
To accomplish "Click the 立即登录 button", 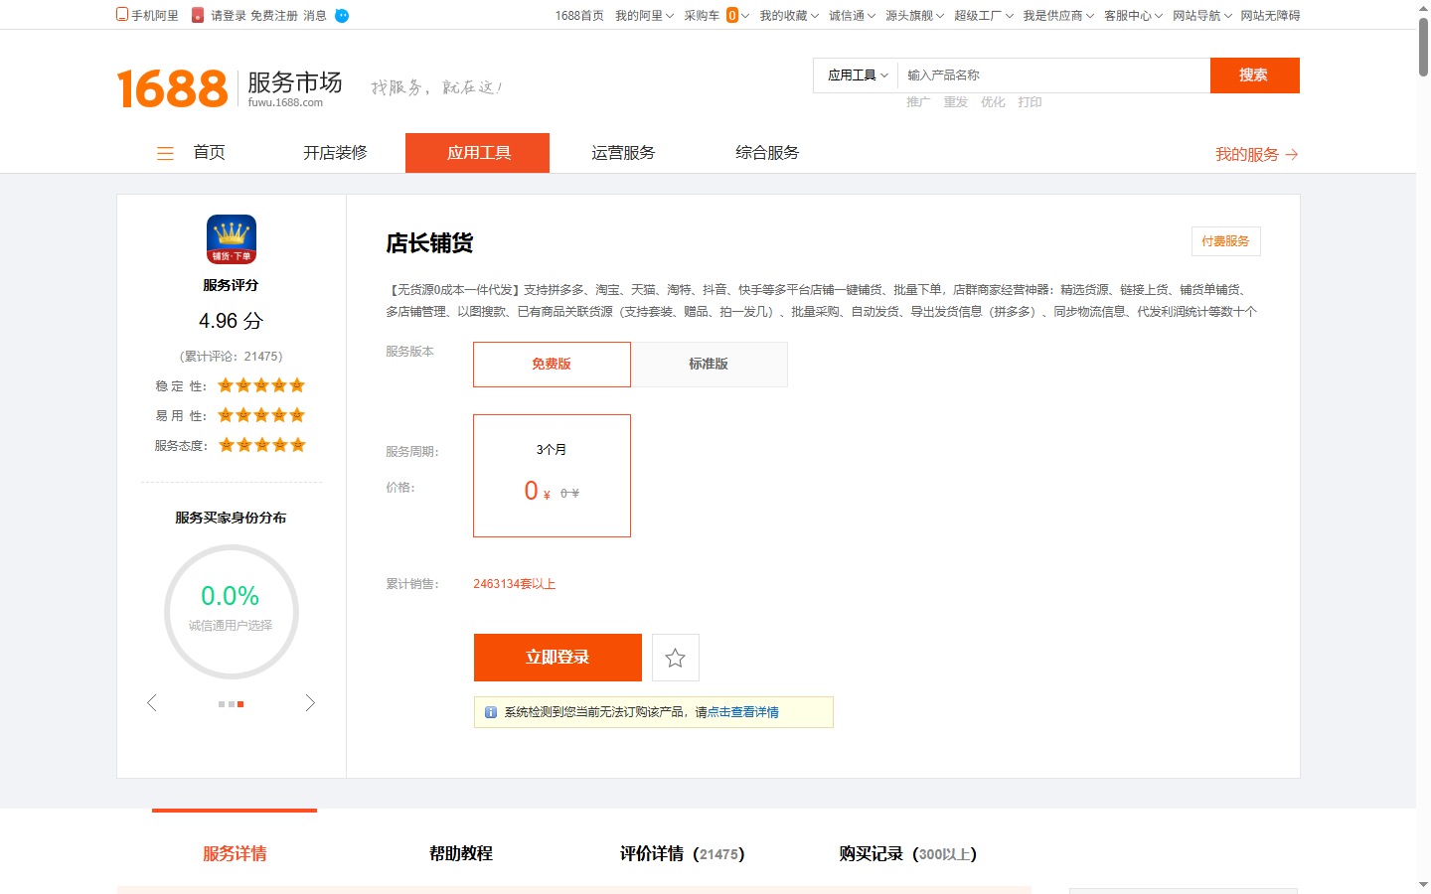I will pos(557,658).
